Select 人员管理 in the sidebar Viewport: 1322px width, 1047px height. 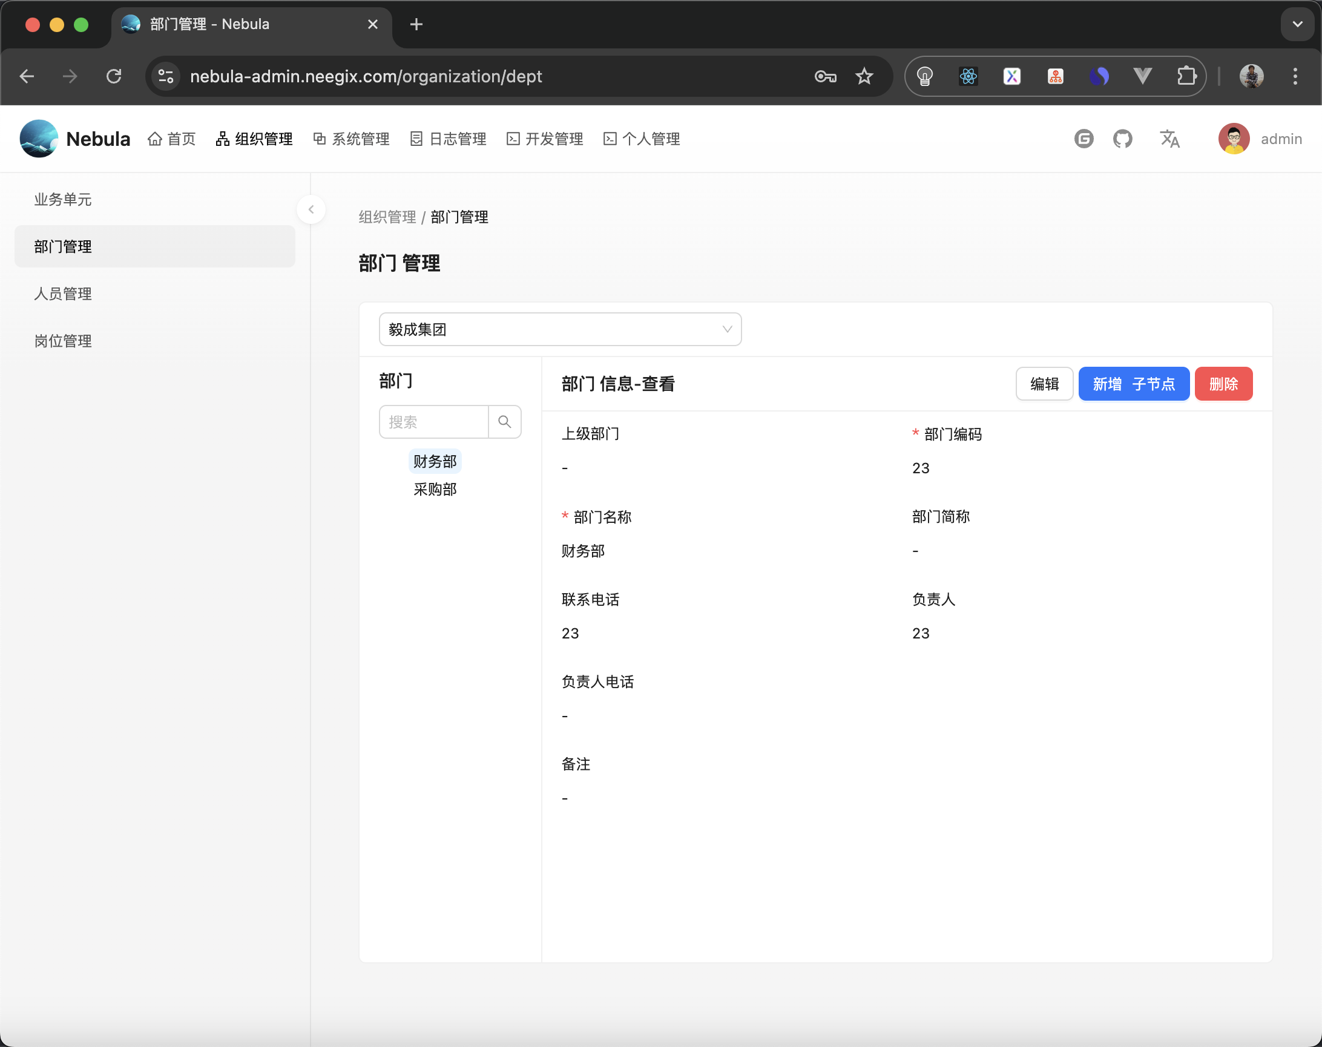tap(62, 293)
